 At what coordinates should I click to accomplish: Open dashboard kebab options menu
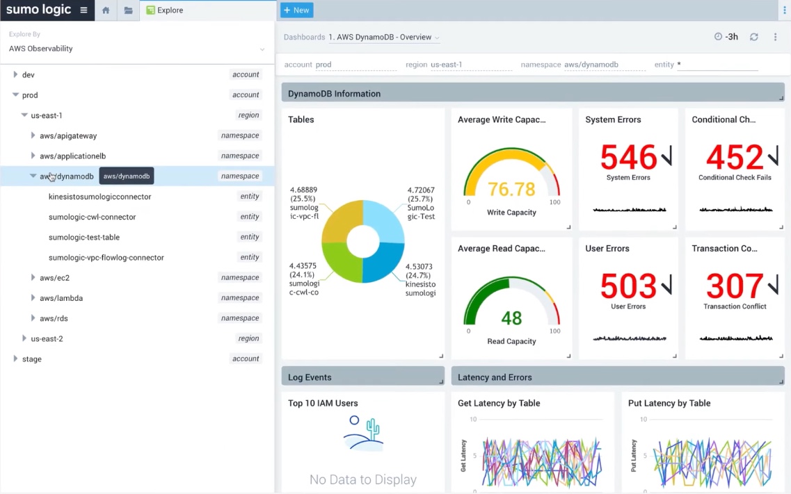click(775, 37)
